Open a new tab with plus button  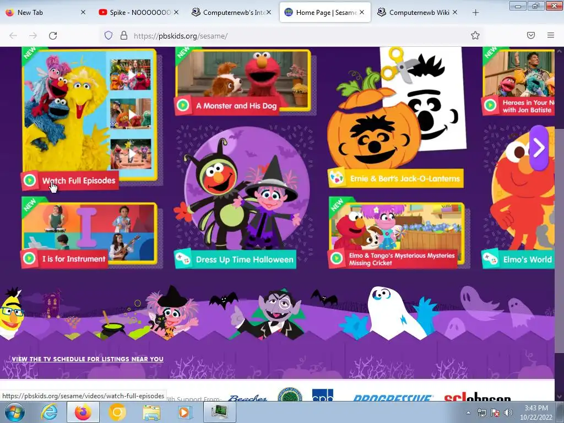(475, 13)
